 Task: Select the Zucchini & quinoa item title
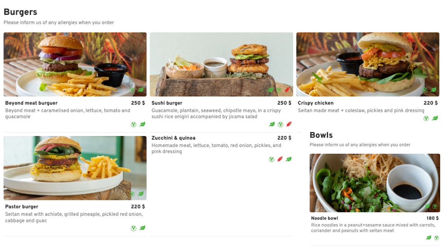174,138
